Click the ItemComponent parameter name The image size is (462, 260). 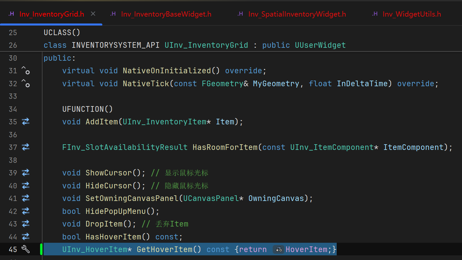(413, 147)
